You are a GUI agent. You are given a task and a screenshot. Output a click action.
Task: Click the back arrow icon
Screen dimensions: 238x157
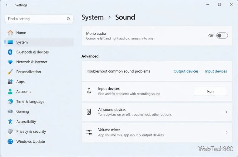7,5
